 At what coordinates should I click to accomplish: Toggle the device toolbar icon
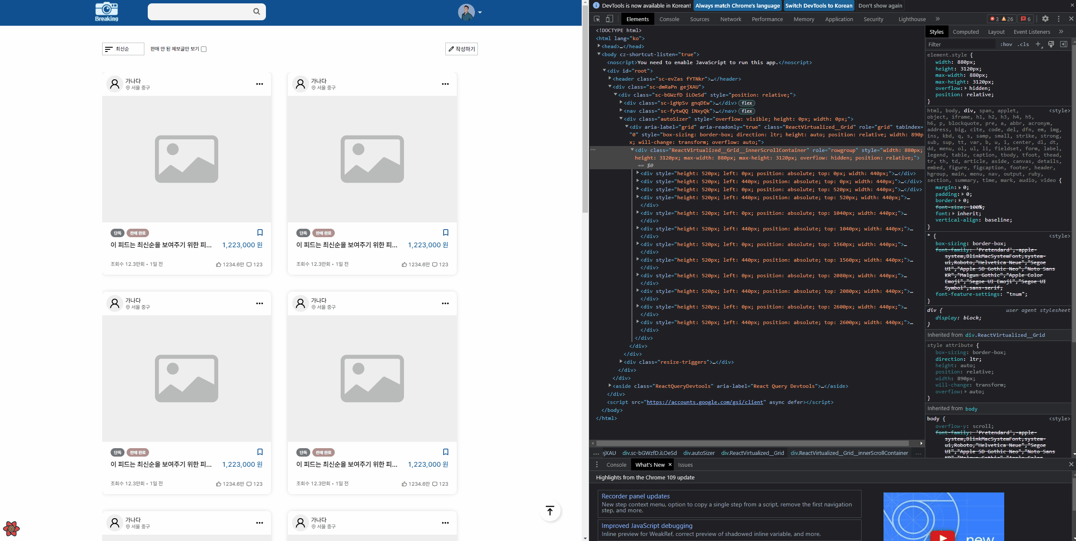[609, 19]
